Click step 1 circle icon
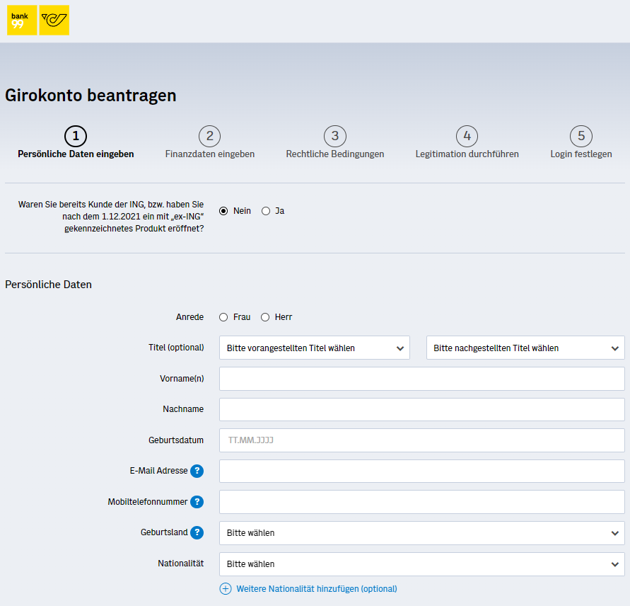This screenshot has width=630, height=606. [x=76, y=136]
